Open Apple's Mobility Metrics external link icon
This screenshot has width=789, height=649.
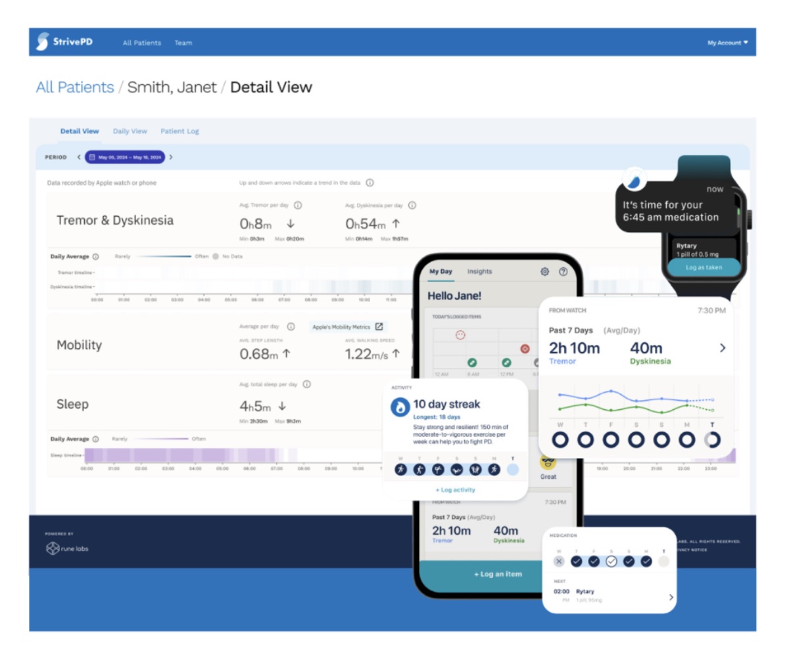379,326
